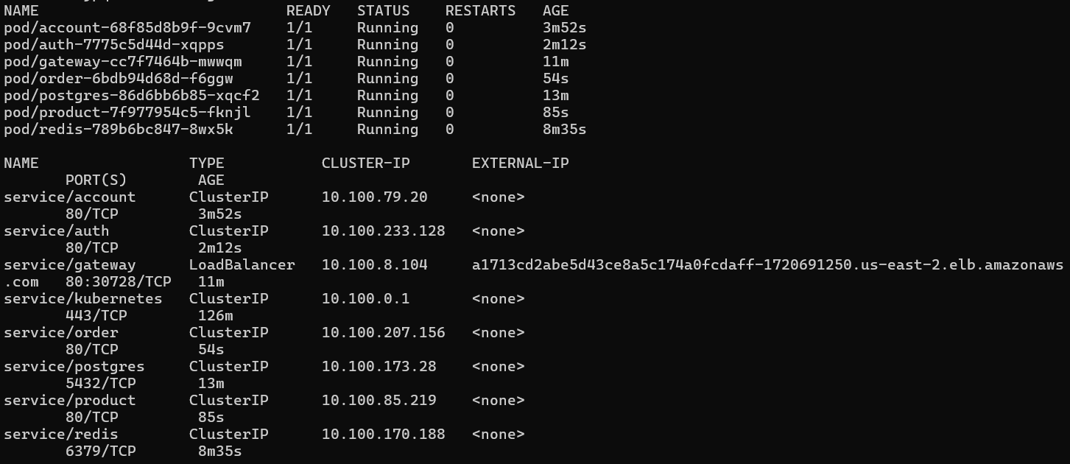Click the pod/redis-789b6bc847-8wx5k pod name

(x=119, y=130)
